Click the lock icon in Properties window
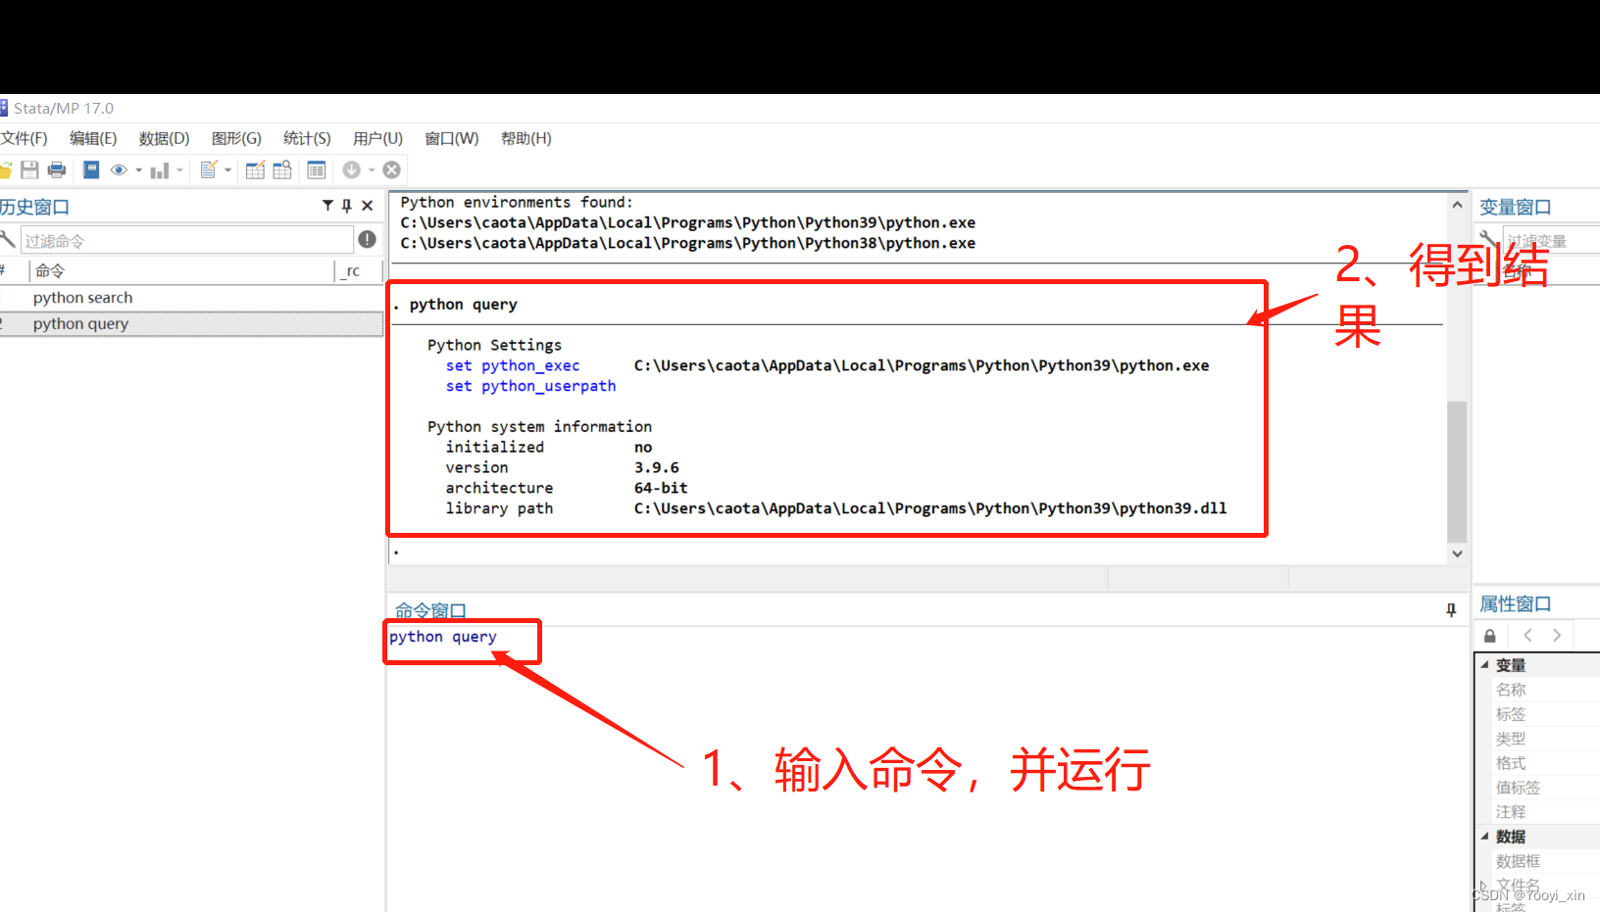Image resolution: width=1600 pixels, height=912 pixels. [x=1490, y=636]
